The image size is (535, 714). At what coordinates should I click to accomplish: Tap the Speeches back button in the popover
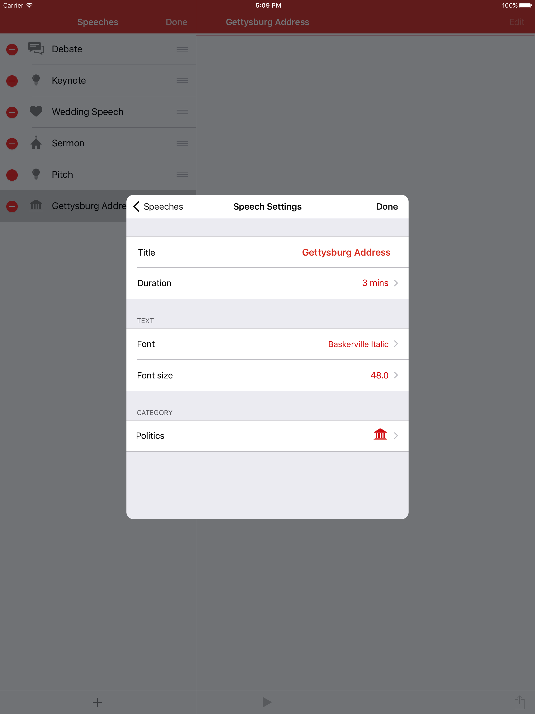pos(158,206)
